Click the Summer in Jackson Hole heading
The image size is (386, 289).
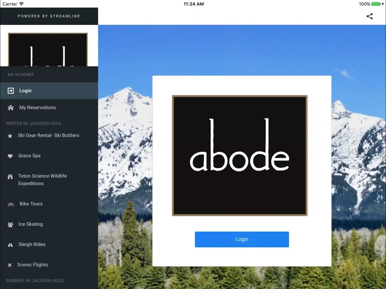[x=35, y=281]
